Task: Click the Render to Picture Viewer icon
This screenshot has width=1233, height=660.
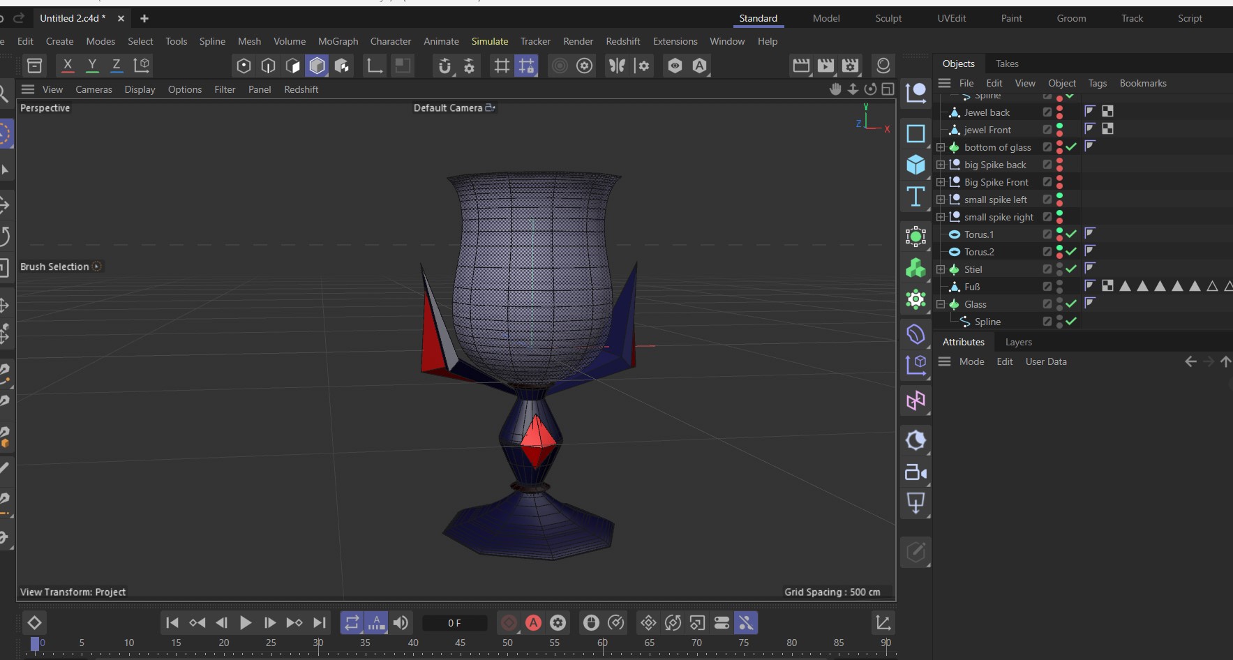Action: click(x=825, y=66)
